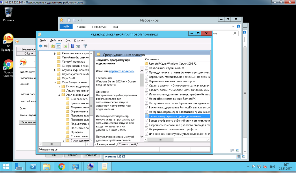The height and width of the screenshot is (173, 296).
Task: Expand the Explorer ribbon chevron
Action: point(233,26)
